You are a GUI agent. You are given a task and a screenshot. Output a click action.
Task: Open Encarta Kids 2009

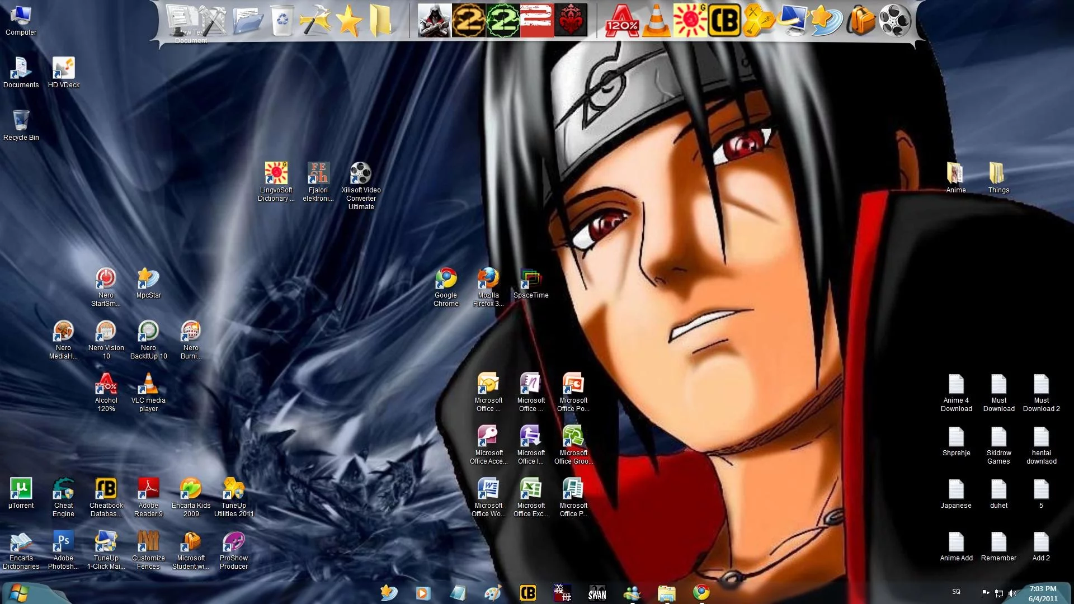point(191,497)
